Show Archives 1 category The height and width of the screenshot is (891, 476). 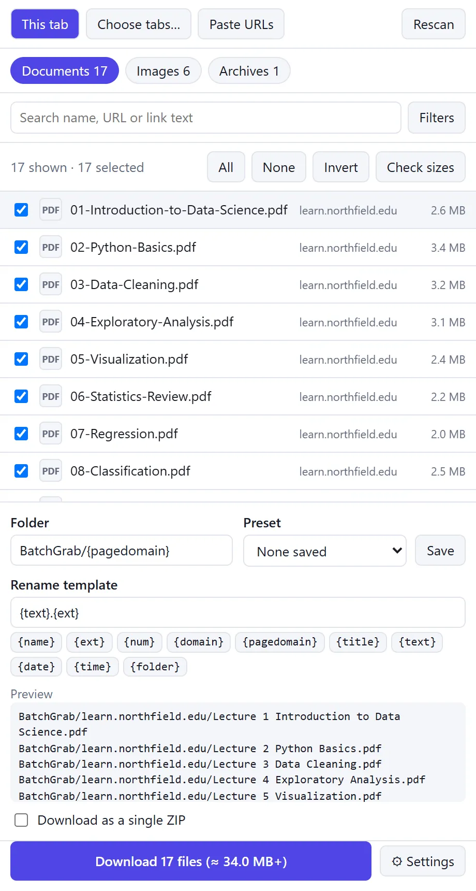click(x=249, y=71)
